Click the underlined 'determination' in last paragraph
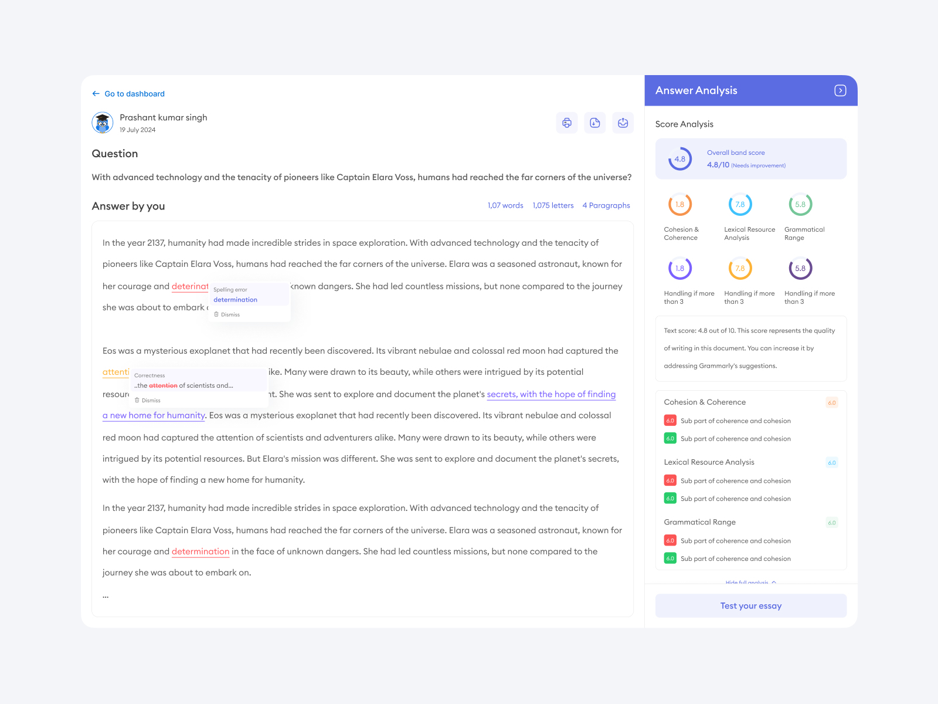Image resolution: width=938 pixels, height=704 pixels. 200,551
